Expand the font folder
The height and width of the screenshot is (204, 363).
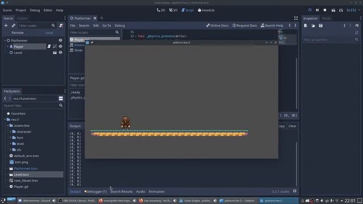10,138
